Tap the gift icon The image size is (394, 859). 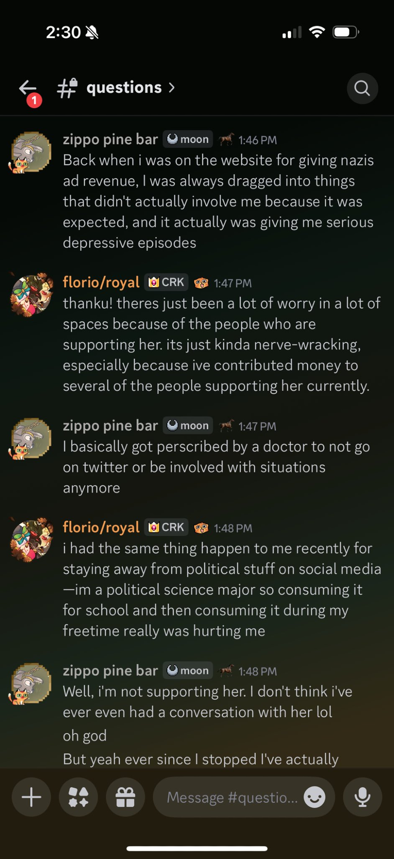pos(126,798)
